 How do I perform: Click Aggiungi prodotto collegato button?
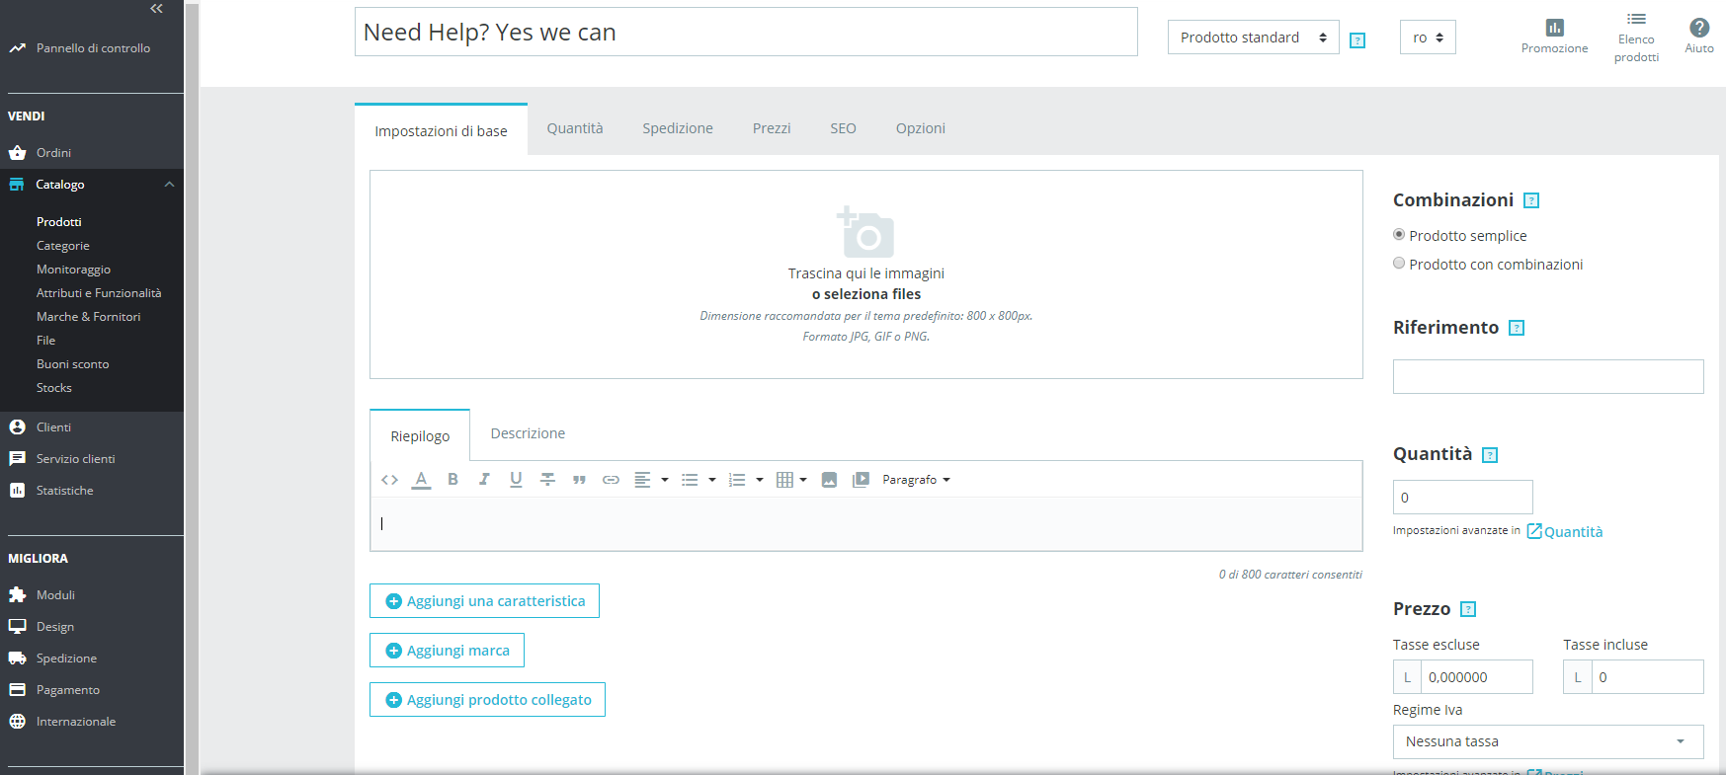tap(487, 700)
